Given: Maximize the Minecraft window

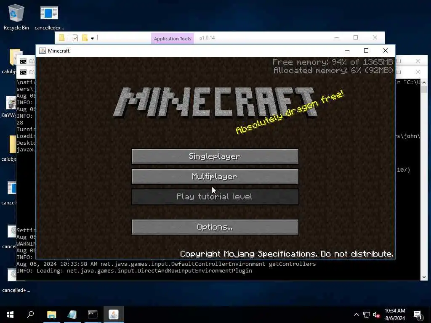Looking at the screenshot, I should pyautogui.click(x=366, y=50).
